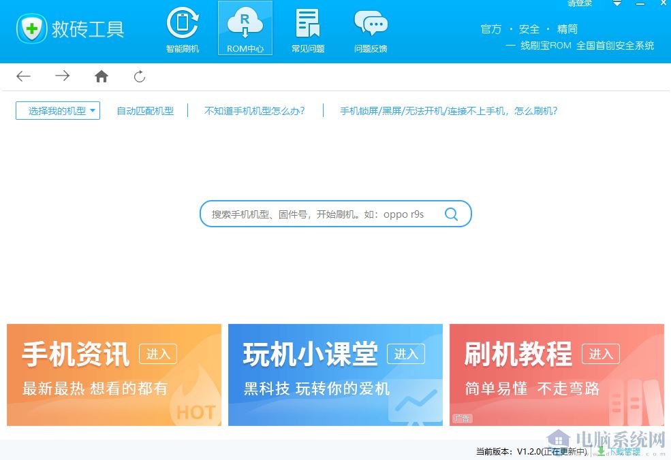Click the phone model search box

[320, 214]
